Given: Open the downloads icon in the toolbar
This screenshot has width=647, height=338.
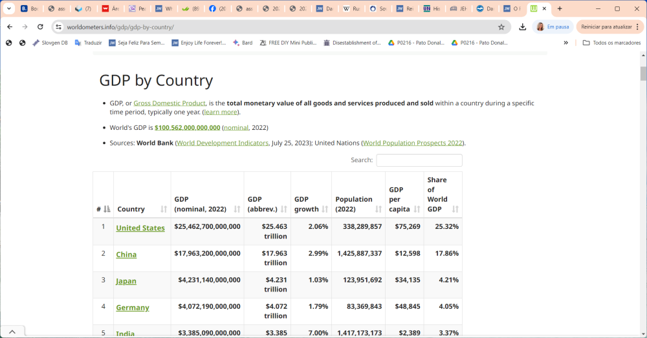Looking at the screenshot, I should [x=523, y=27].
